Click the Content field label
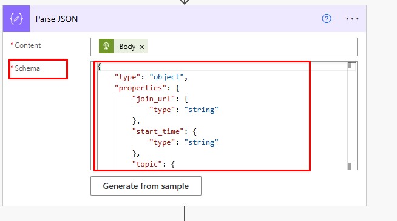The height and width of the screenshot is (221, 397). tap(27, 45)
